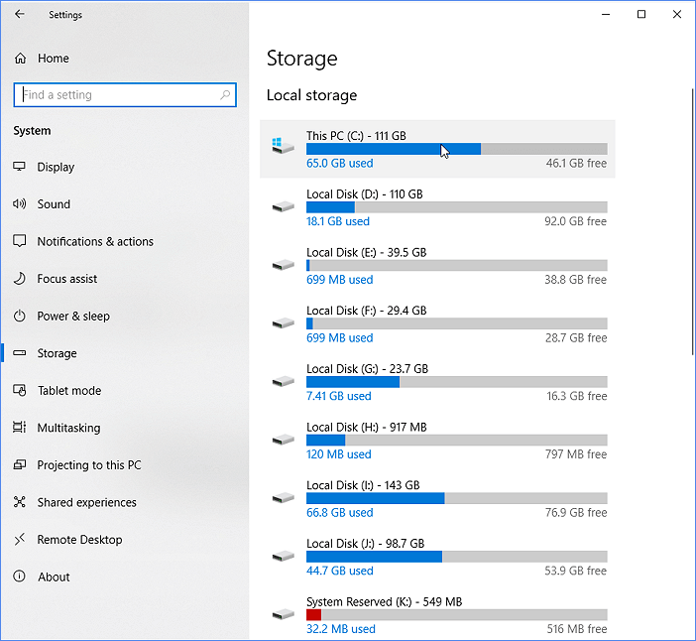This screenshot has height=641, width=696.
Task: Click the Focus assist moon icon
Action: click(x=20, y=279)
